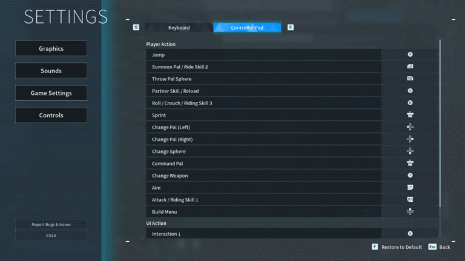The image size is (465, 261).
Task: Click the A button icon for Jump
Action: click(410, 54)
